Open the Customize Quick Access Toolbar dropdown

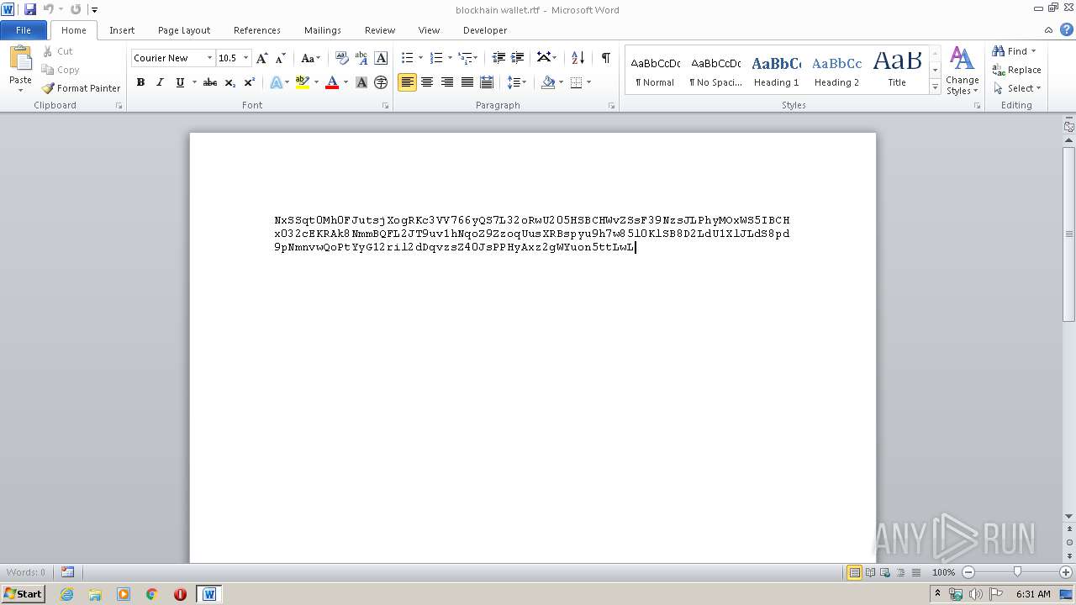94,9
